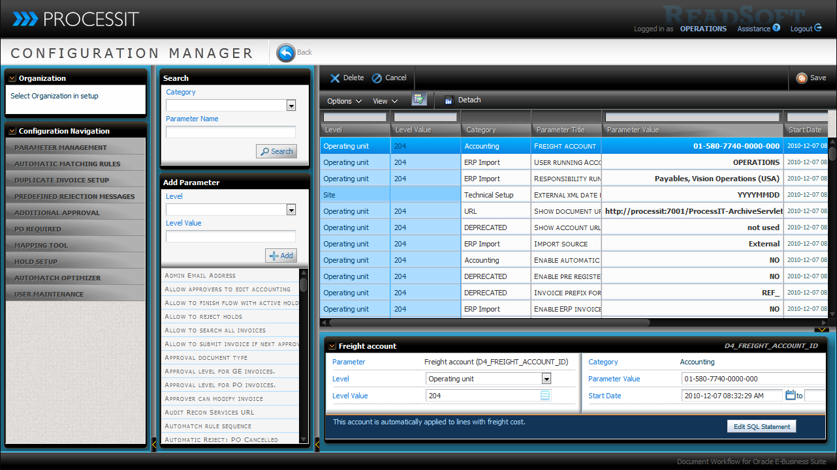Click the Search button
Screen dimensions: 837x470
click(x=276, y=151)
